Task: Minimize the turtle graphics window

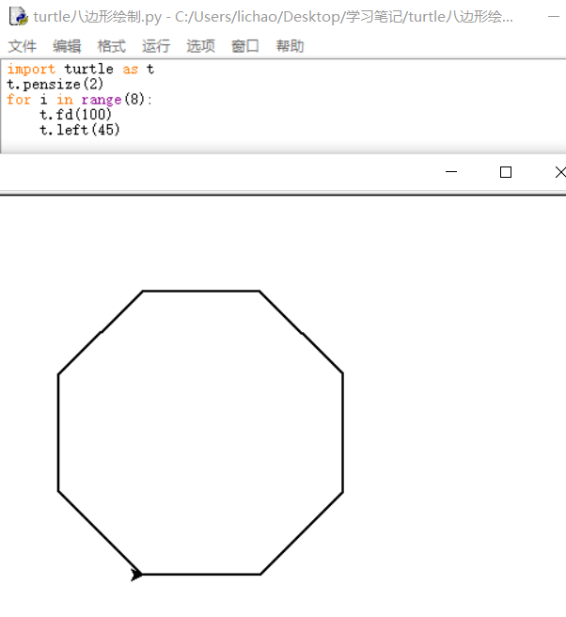Action: click(451, 172)
